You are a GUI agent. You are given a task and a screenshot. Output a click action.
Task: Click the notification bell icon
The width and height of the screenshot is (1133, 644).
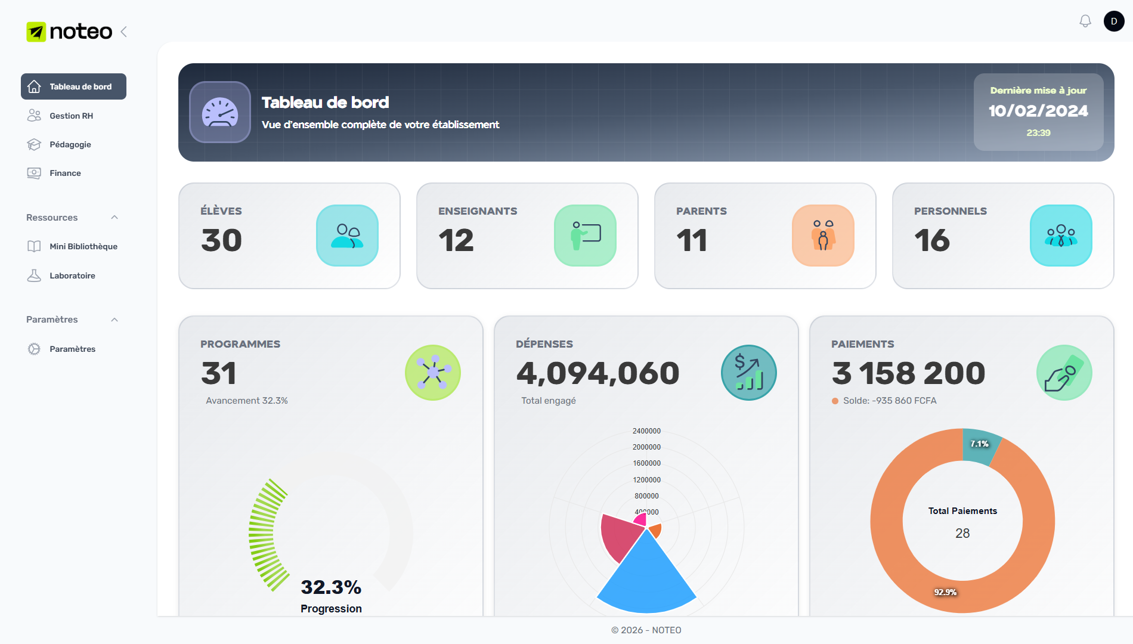(1085, 21)
